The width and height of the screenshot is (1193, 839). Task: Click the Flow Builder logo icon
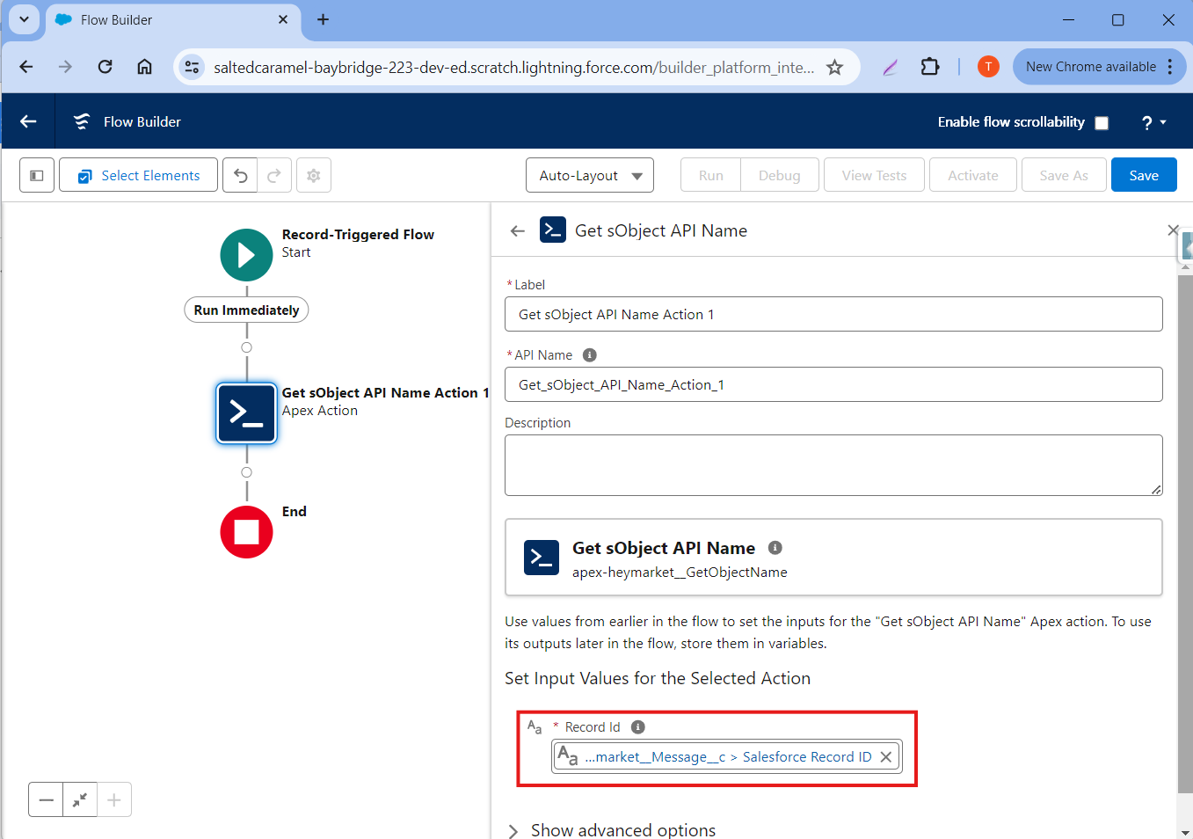pos(82,121)
